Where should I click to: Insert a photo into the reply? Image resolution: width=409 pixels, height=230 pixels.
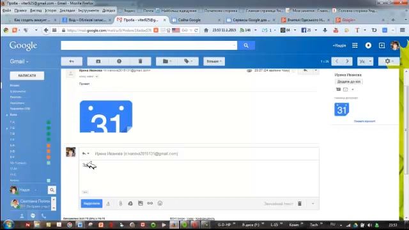coord(141,203)
